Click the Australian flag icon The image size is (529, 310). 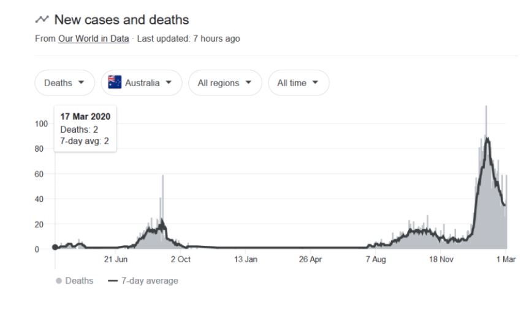pos(115,83)
